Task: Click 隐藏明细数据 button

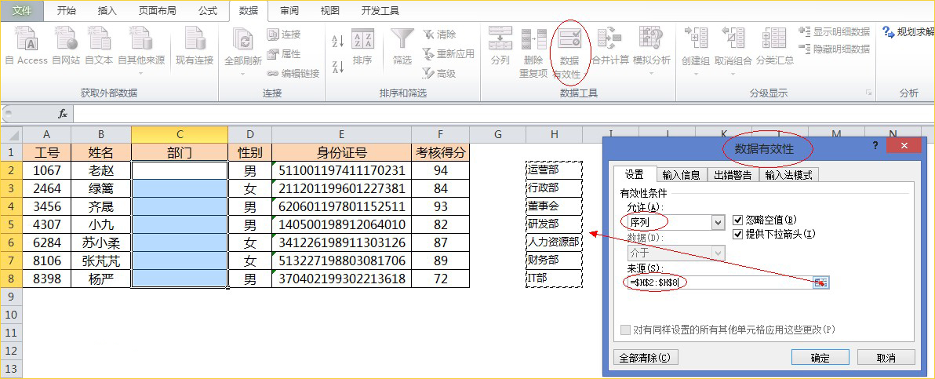Action: tap(834, 49)
